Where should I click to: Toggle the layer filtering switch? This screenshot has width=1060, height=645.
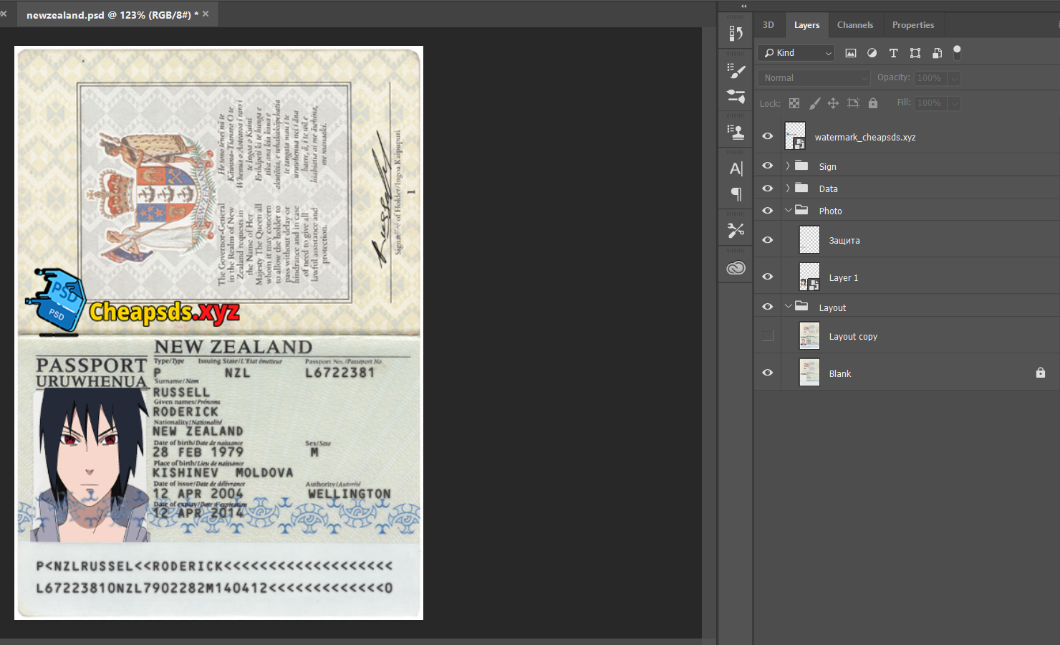957,52
